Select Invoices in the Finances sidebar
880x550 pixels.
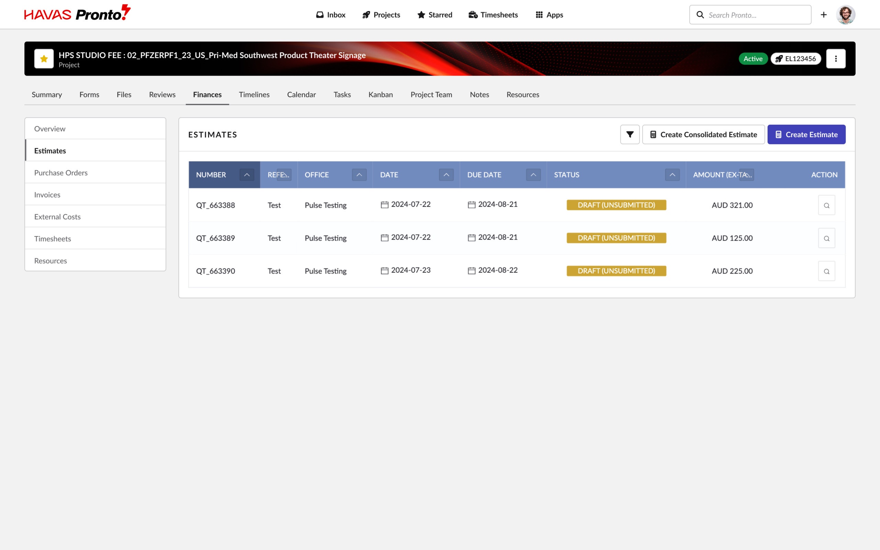tap(95, 195)
